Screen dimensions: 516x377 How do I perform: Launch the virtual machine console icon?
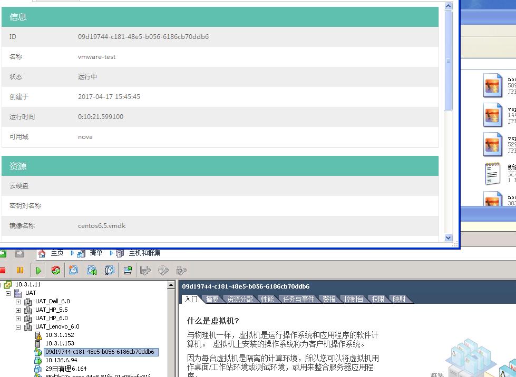[x=128, y=271]
